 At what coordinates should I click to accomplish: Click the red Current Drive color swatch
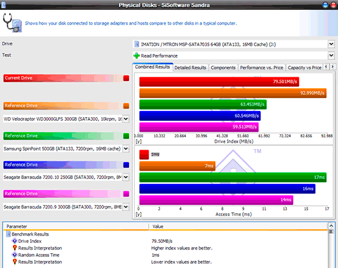126,78
